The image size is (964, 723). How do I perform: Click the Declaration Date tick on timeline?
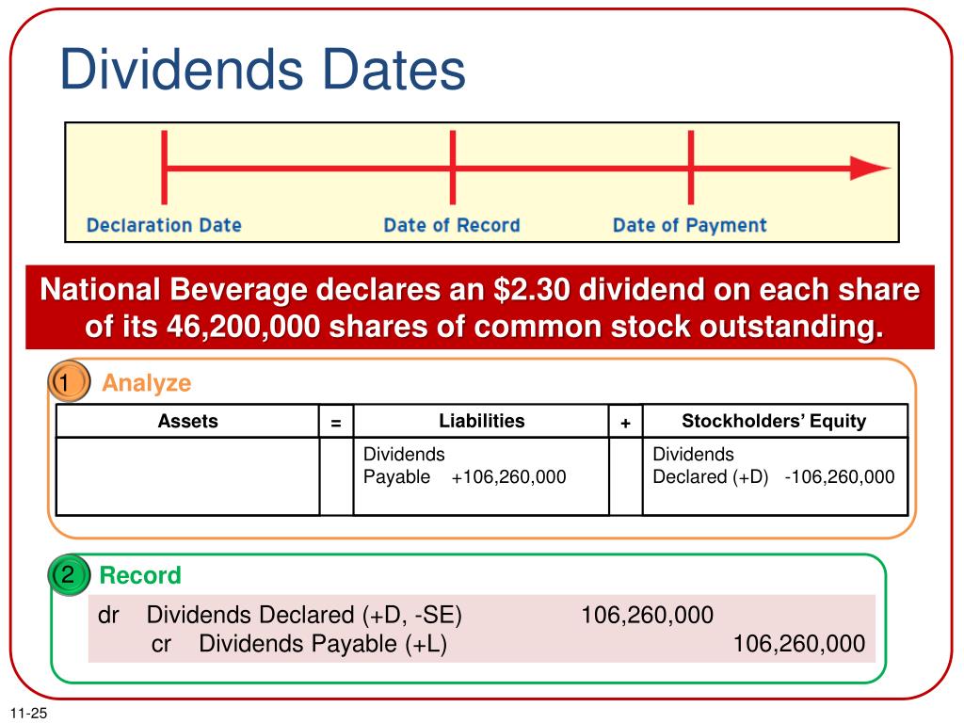[164, 168]
